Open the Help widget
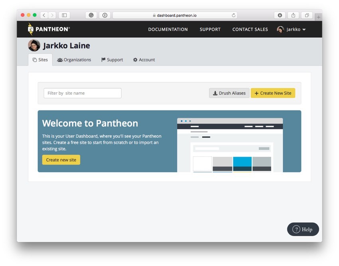Viewport: 339px width, 266px height. click(x=303, y=229)
